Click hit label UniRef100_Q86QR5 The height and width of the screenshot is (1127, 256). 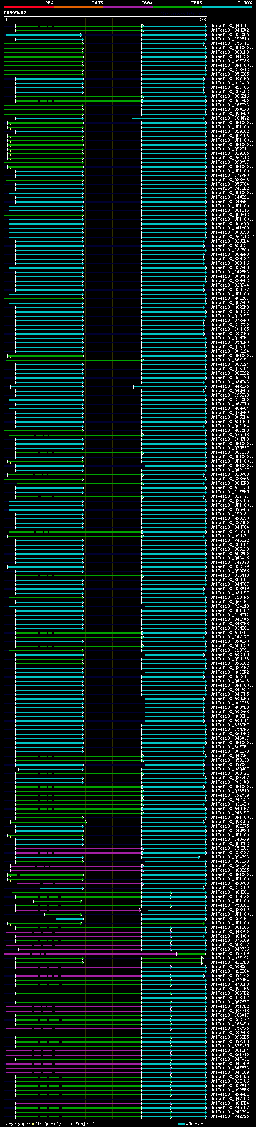click(x=230, y=501)
